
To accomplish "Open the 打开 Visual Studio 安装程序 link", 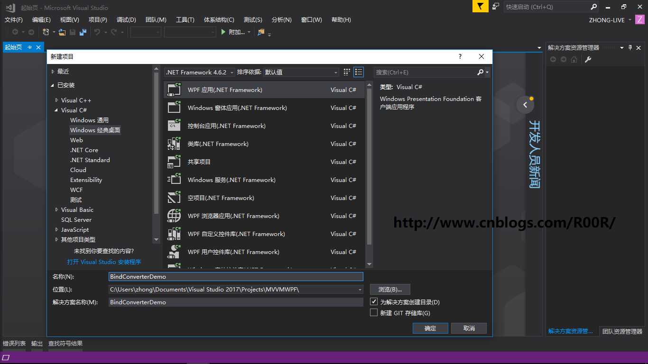I will coord(104,262).
